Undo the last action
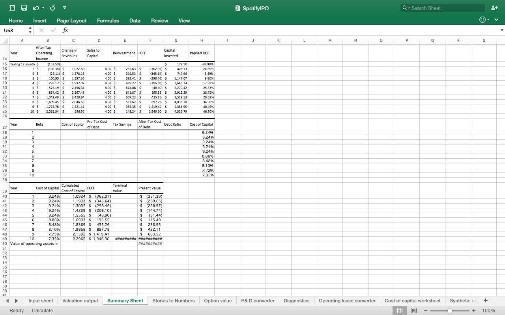505x315 pixels. click(x=36, y=7)
